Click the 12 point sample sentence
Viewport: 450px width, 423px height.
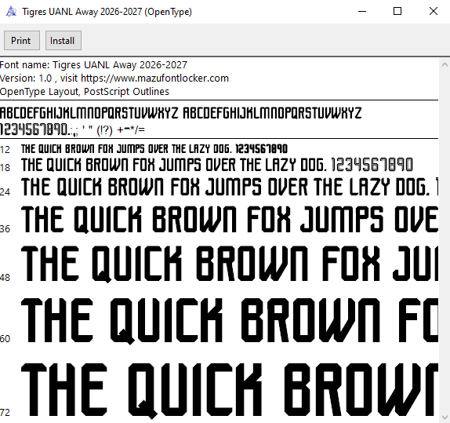pos(154,149)
